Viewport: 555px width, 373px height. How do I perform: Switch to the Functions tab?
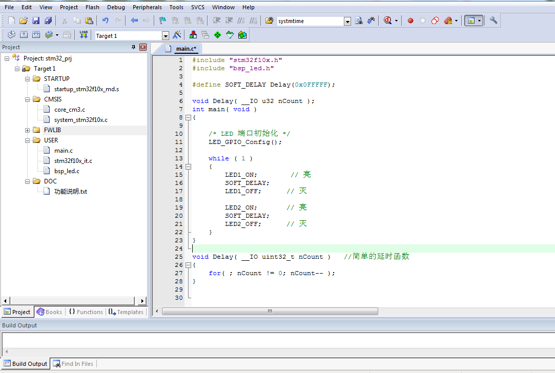(86, 312)
